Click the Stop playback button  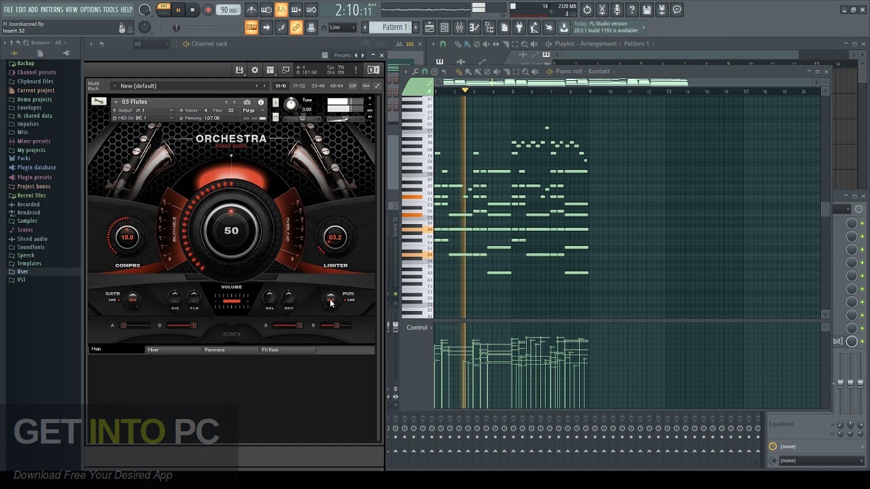pyautogui.click(x=193, y=10)
